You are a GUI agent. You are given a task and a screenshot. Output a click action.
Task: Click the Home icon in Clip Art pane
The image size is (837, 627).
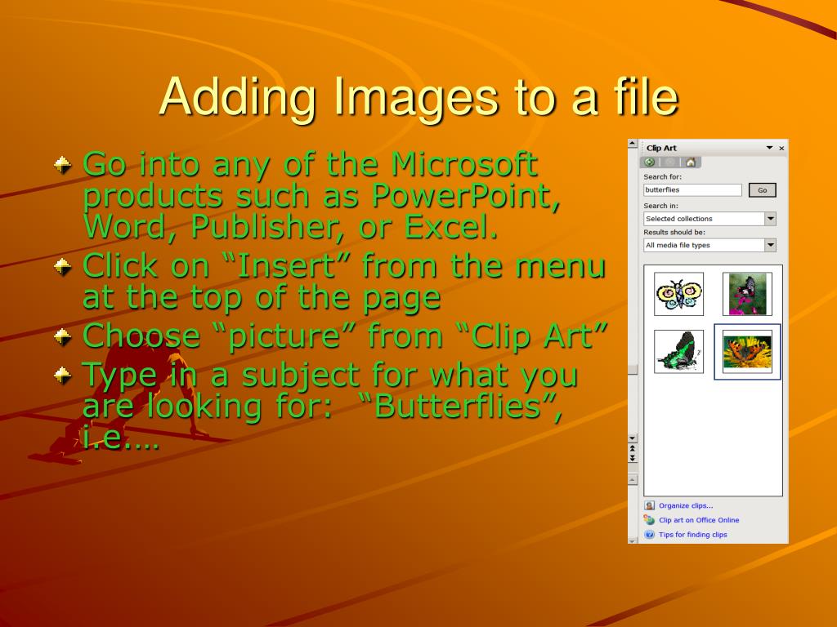pos(690,162)
